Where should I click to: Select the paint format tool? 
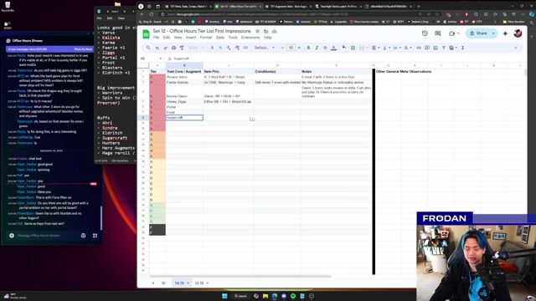tap(182, 48)
